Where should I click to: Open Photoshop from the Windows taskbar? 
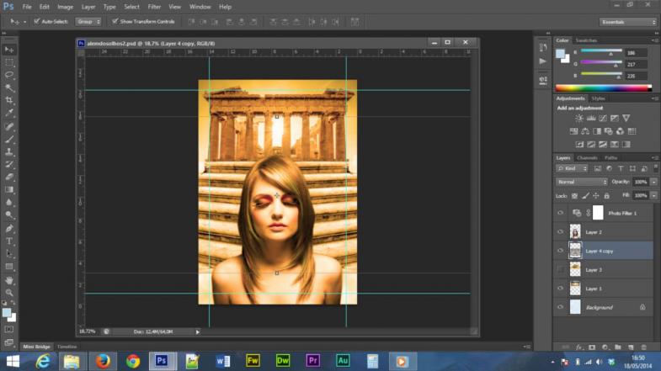(163, 360)
